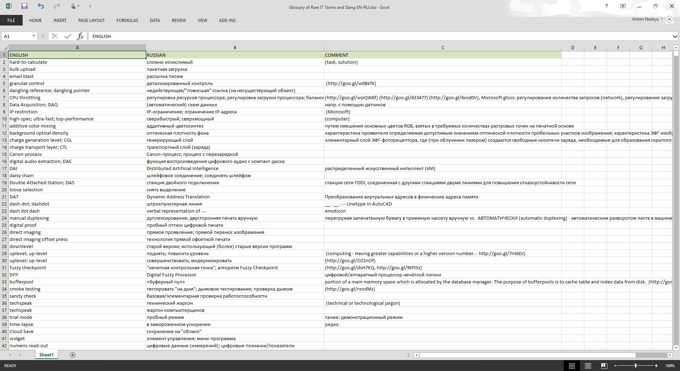Switch to the INSERT ribbon tab

60,20
